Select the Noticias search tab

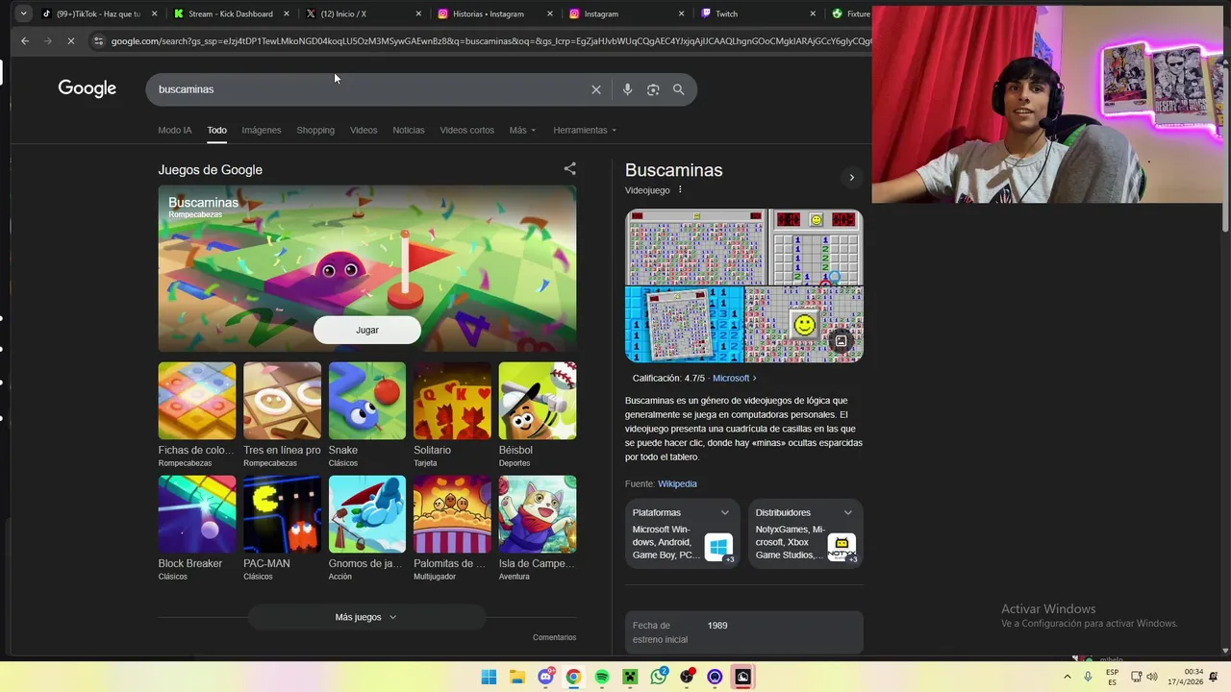pos(409,130)
